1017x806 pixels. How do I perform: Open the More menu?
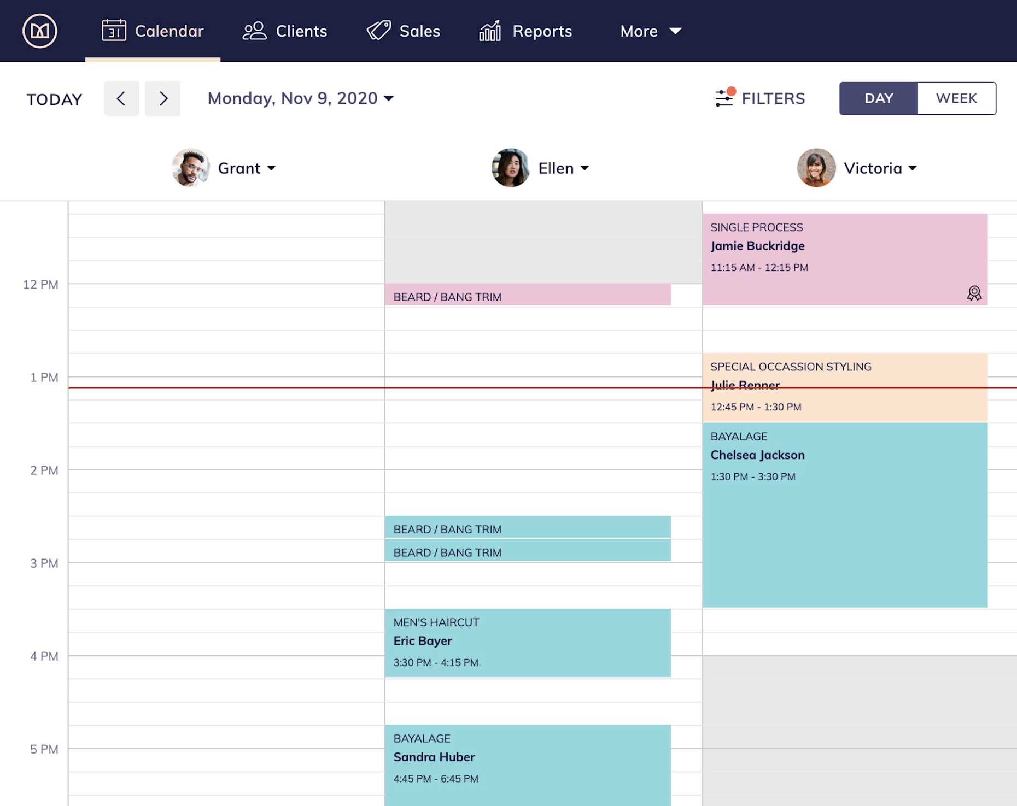(650, 31)
